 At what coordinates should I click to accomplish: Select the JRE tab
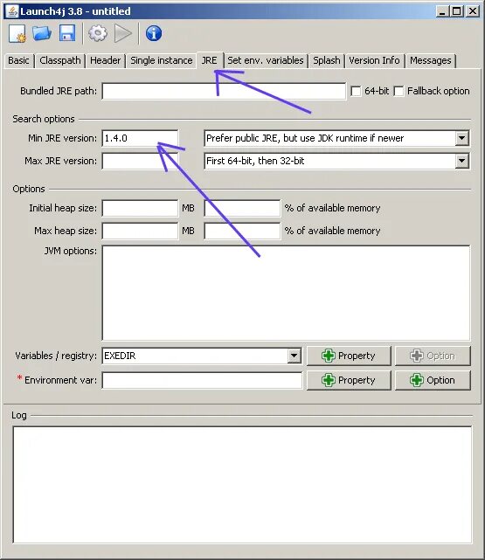click(209, 60)
